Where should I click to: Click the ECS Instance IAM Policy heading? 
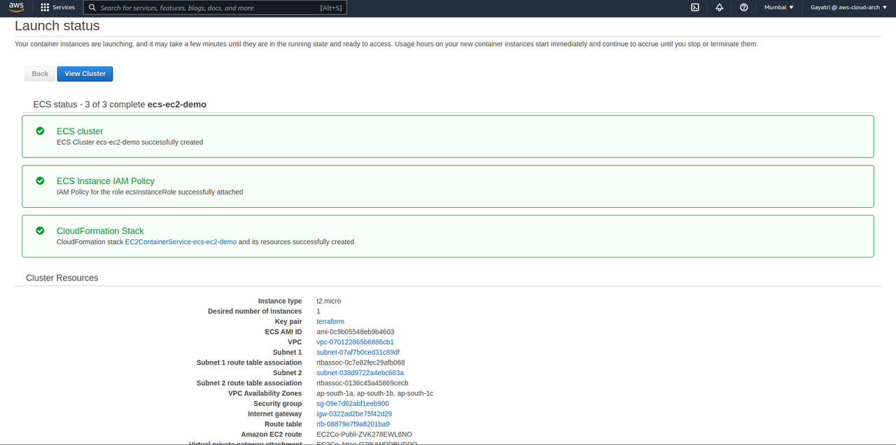tap(106, 181)
